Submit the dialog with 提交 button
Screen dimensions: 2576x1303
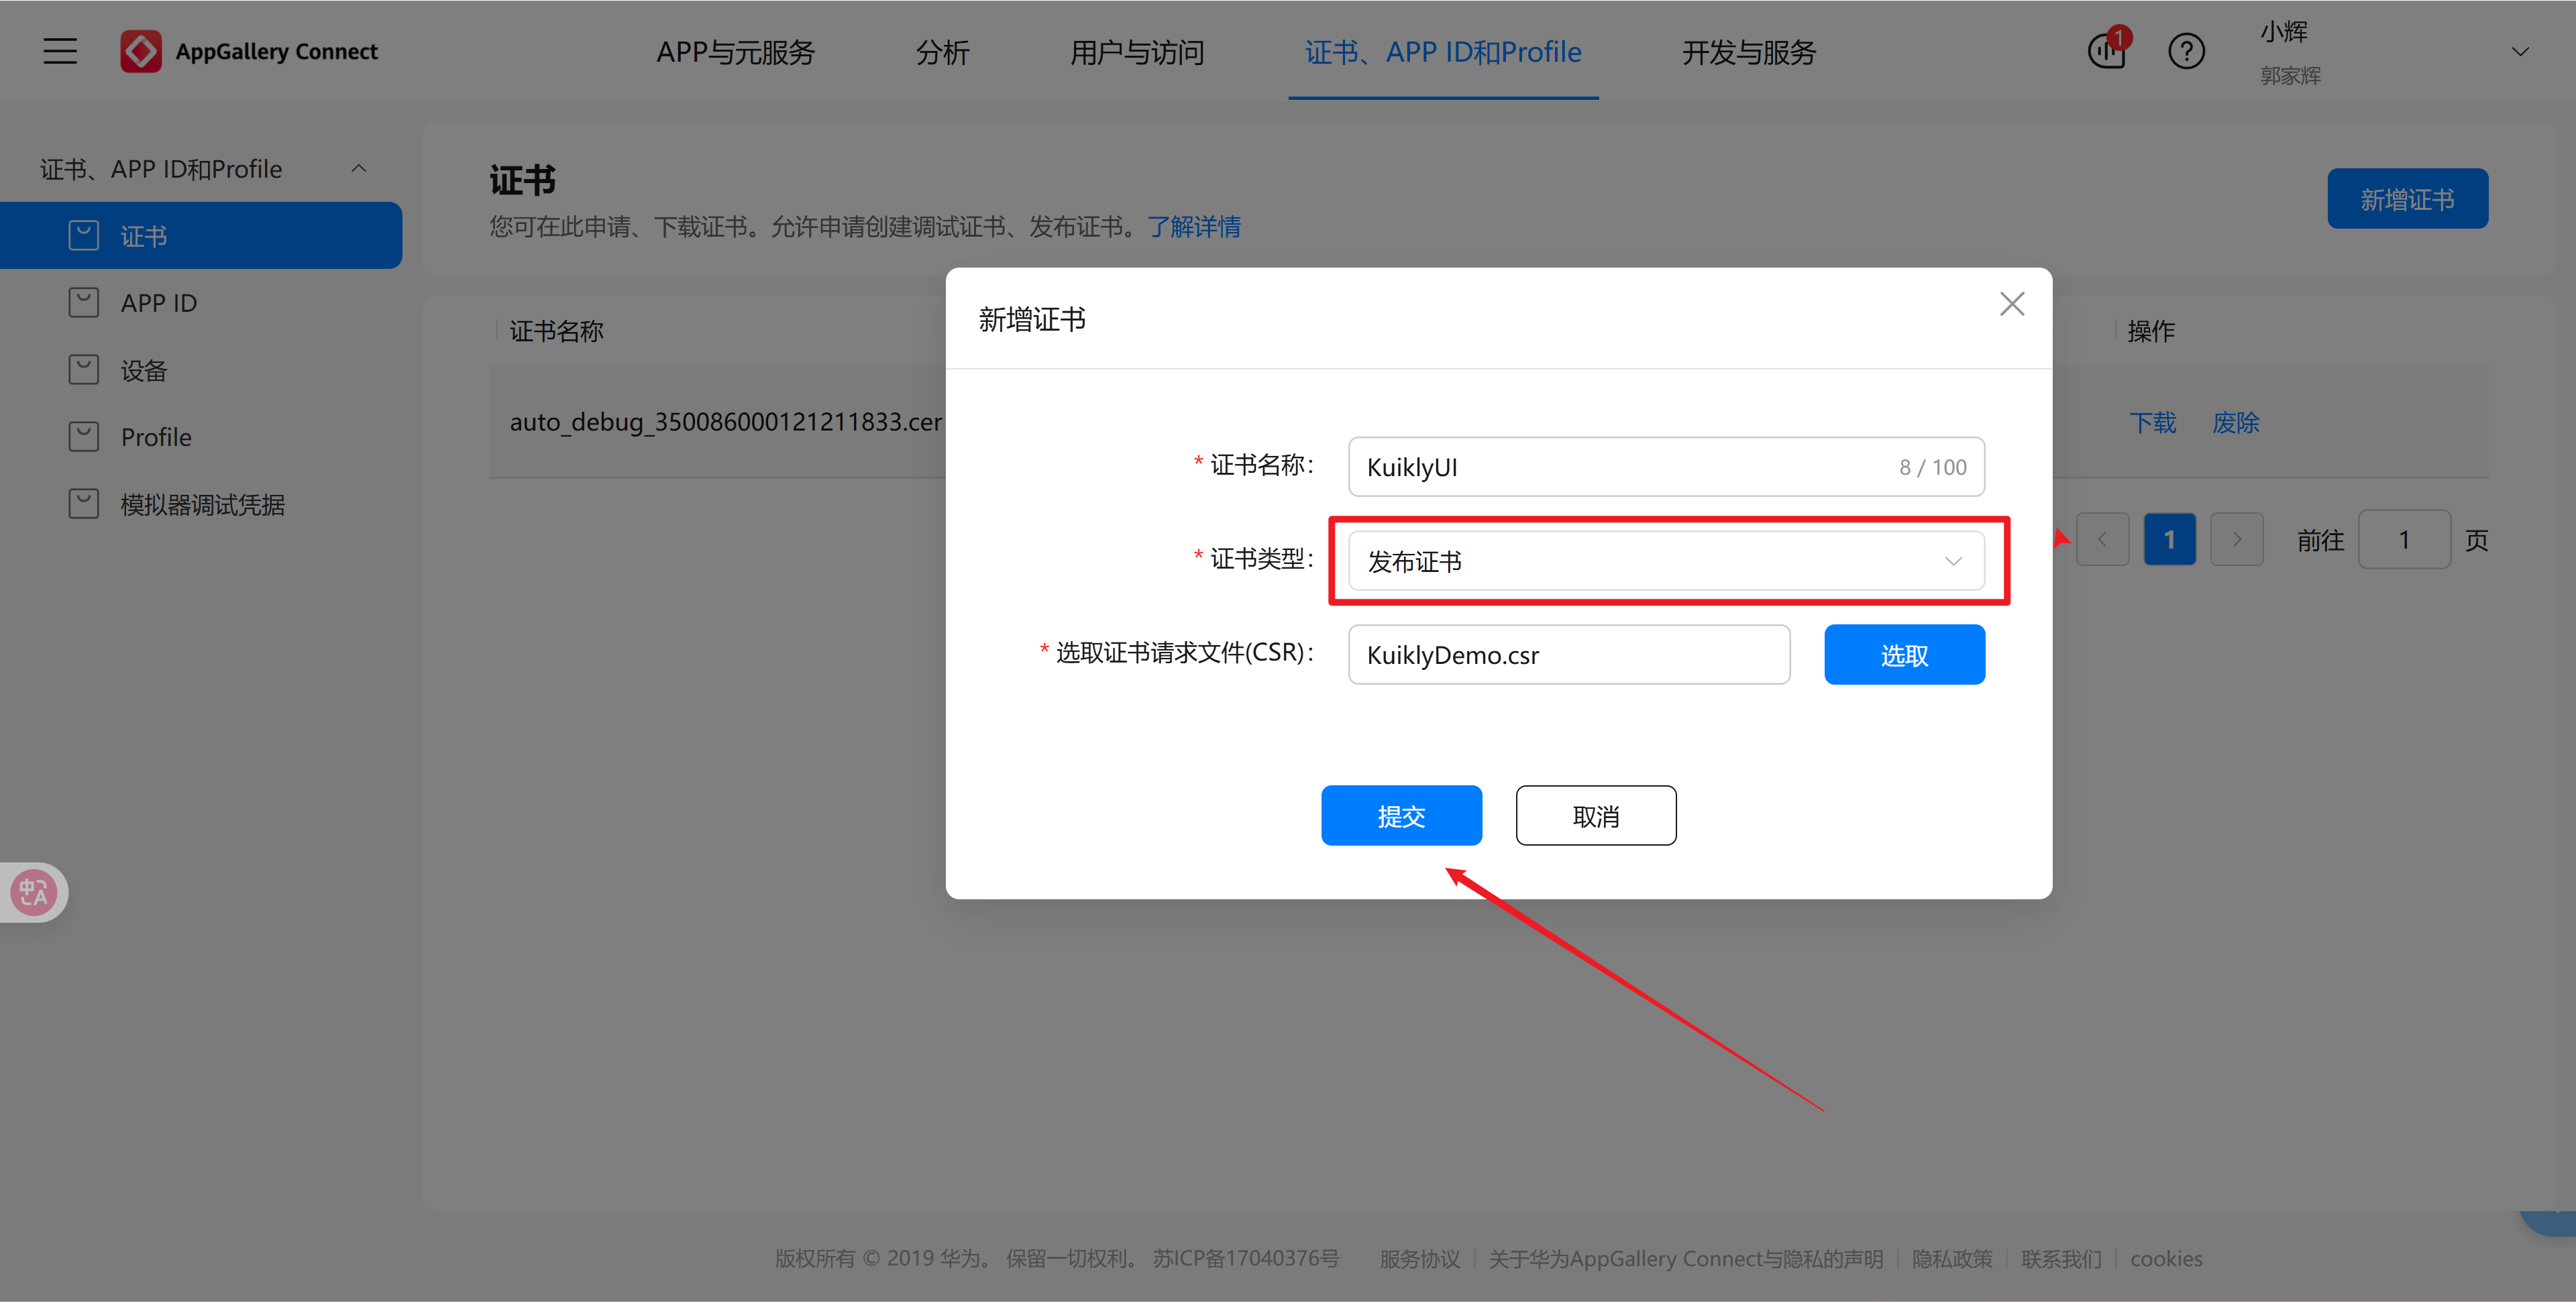(1401, 815)
